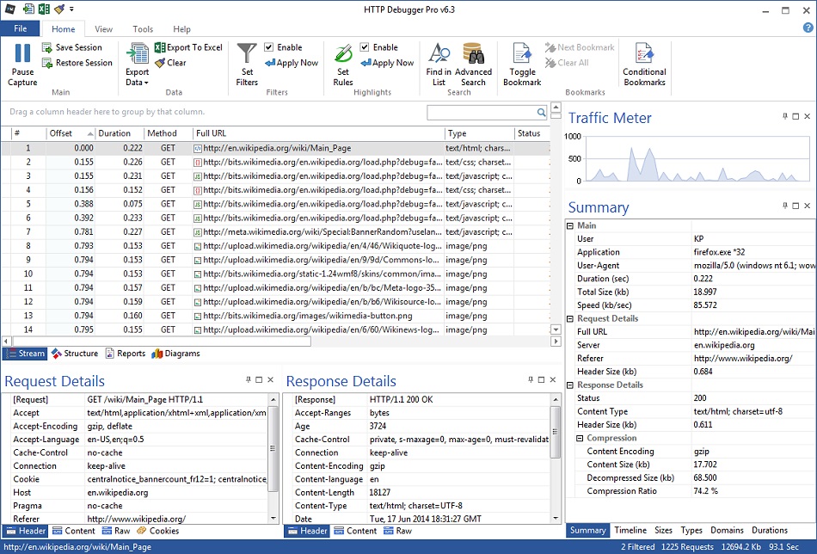Click Clear All bookmarks
The image size is (817, 554).
point(567,63)
